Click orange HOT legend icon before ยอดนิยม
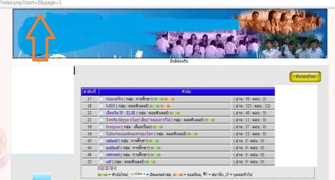This screenshot has height=180, width=335. click(x=178, y=175)
